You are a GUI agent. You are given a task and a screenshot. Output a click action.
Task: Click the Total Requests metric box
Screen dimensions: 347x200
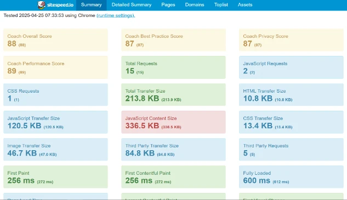coord(173,67)
